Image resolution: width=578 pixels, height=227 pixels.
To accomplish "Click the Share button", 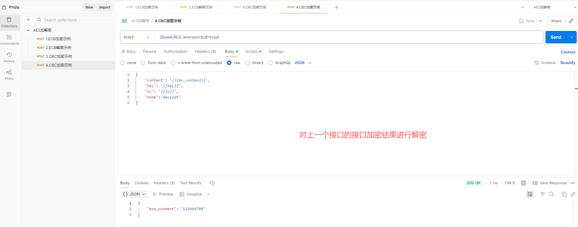I will [556, 21].
